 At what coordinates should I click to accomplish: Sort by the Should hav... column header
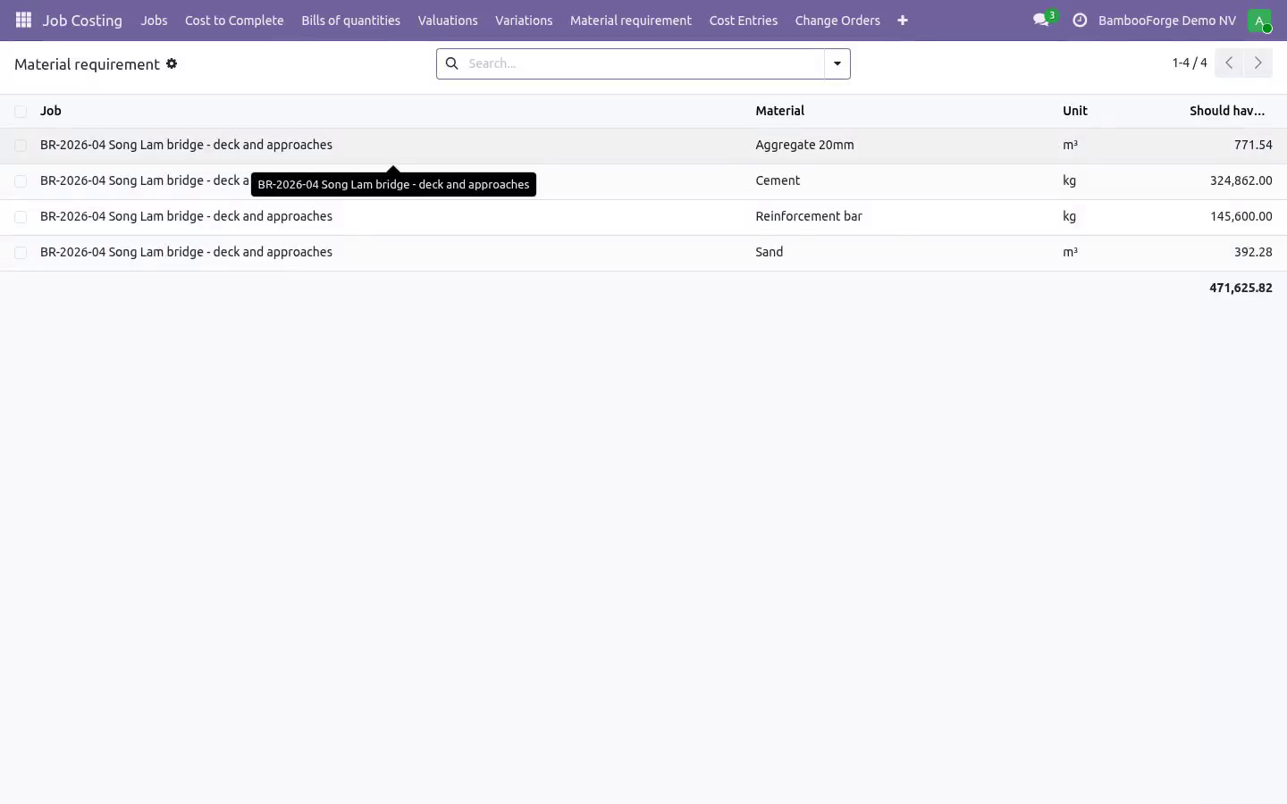(1227, 111)
